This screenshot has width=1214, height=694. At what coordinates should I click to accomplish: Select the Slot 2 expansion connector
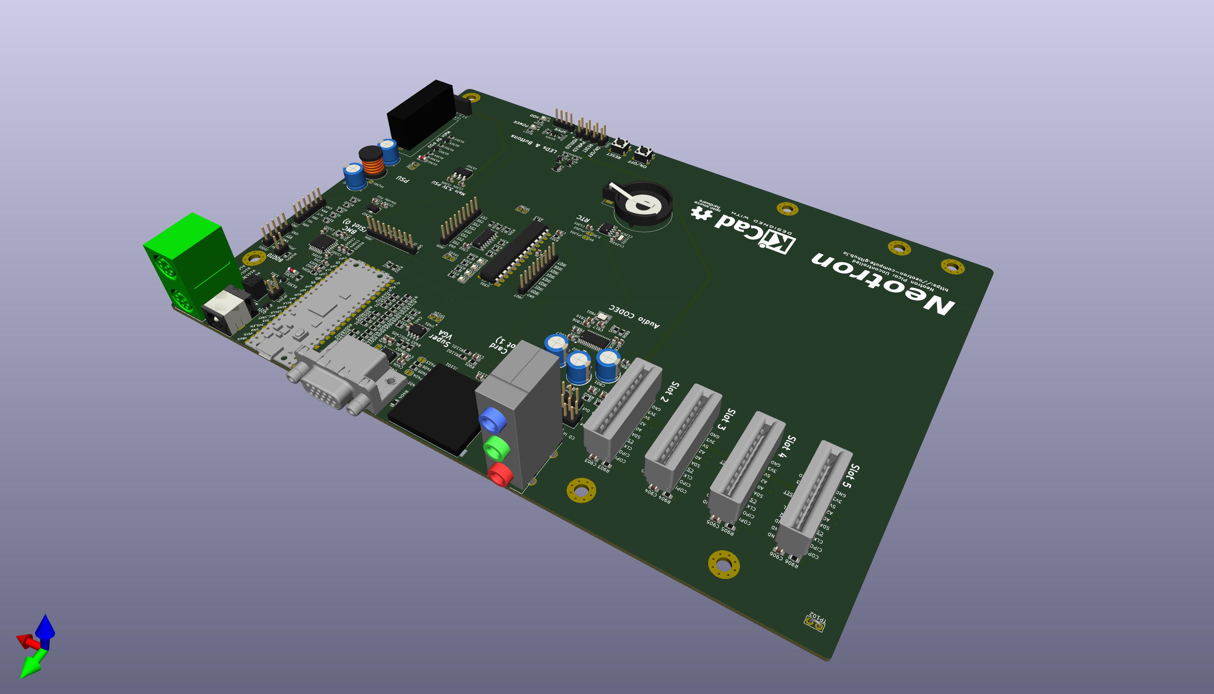tap(622, 409)
